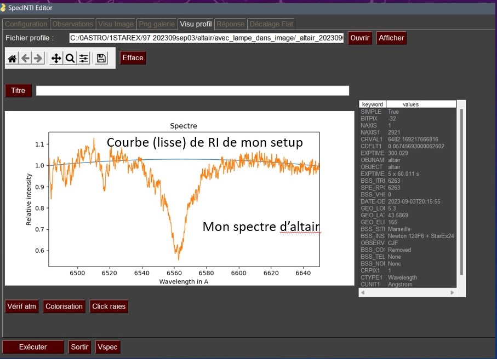Click the keyword table vertical scrollbar
Image resolution: width=497 pixels, height=359 pixels.
coord(461,192)
